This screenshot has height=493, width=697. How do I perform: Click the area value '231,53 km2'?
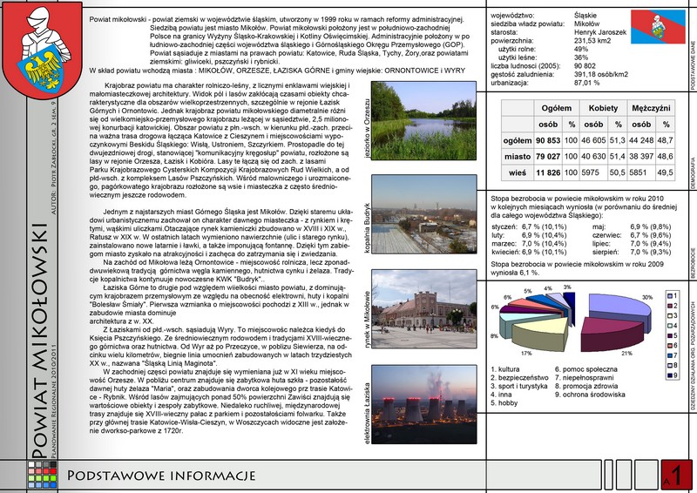coord(592,41)
